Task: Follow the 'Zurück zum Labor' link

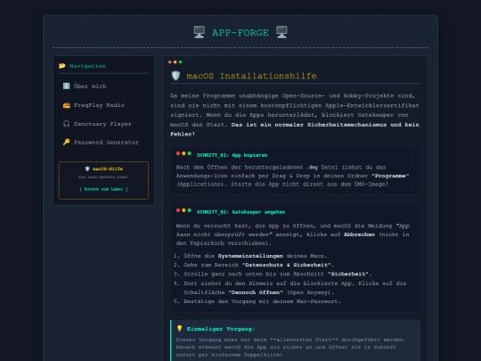Action: [x=103, y=189]
